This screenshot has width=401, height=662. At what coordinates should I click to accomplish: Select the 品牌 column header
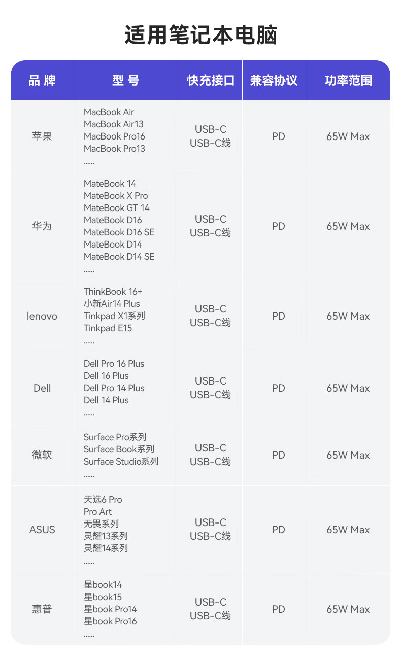coord(42,80)
